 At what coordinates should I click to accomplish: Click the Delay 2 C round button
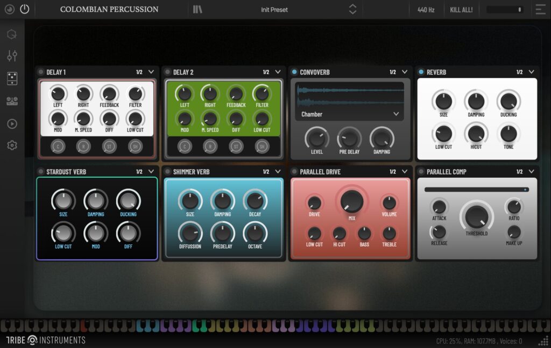[x=185, y=146]
